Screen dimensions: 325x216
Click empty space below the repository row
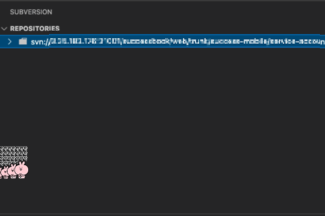(162, 93)
